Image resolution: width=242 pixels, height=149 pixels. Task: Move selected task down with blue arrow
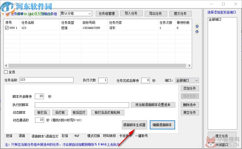click(x=197, y=32)
